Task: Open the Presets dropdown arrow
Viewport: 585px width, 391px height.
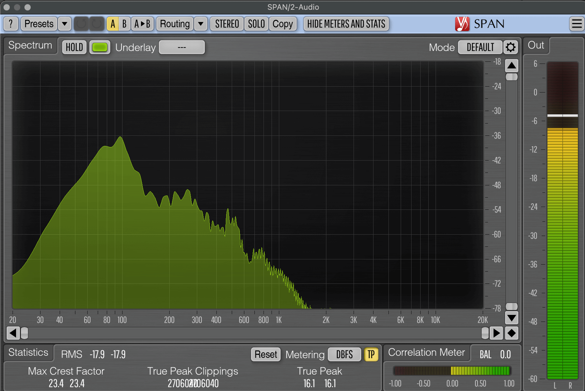Action: 65,24
